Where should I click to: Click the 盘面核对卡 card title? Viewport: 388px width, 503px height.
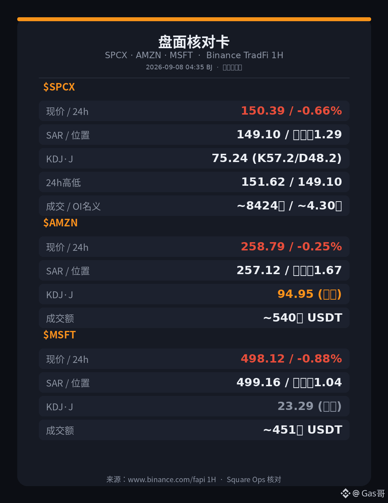(x=194, y=42)
